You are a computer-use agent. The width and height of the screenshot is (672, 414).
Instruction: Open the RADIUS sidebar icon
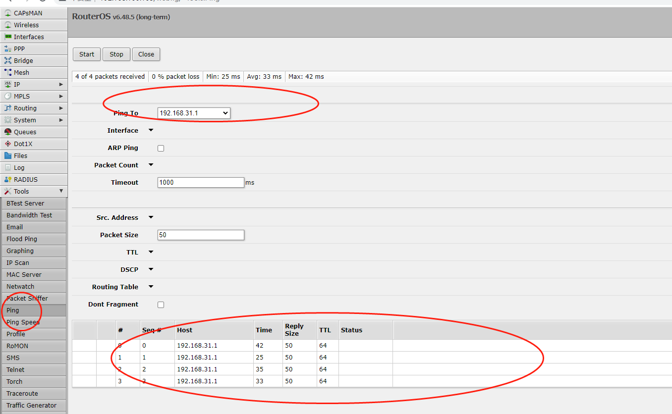(x=8, y=179)
